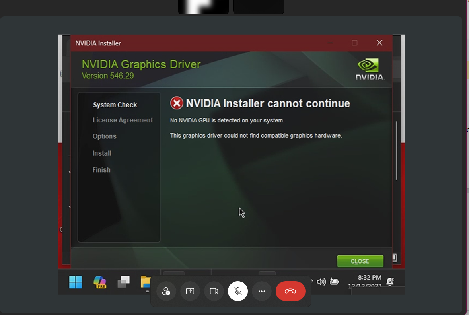Open notifications bell icon
This screenshot has height=315, width=469.
tap(390, 282)
